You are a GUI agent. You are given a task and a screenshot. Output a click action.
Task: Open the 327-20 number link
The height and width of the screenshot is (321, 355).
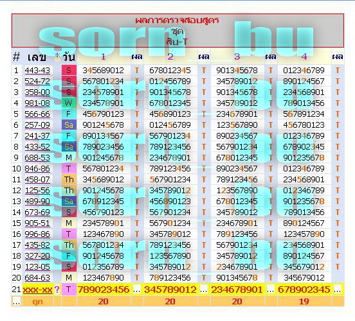tap(37, 256)
